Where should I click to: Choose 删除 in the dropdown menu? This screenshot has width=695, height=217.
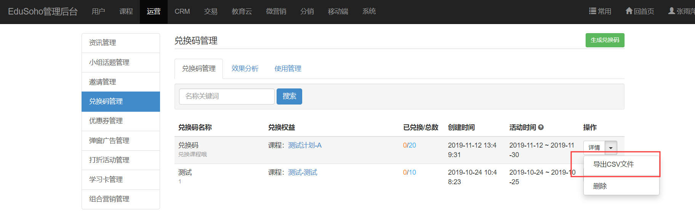coord(600,186)
